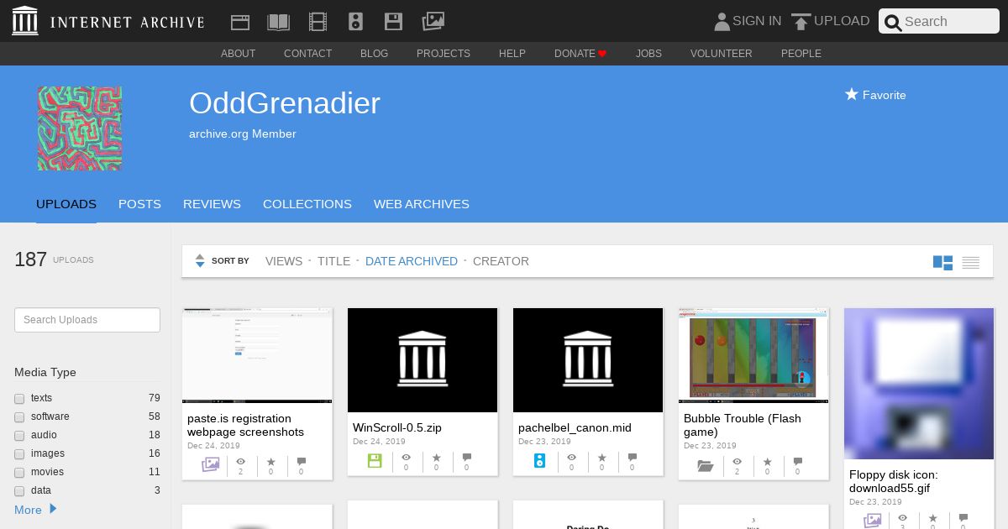The height and width of the screenshot is (529, 1008).
Task: Expand More media types
Action: [35, 510]
